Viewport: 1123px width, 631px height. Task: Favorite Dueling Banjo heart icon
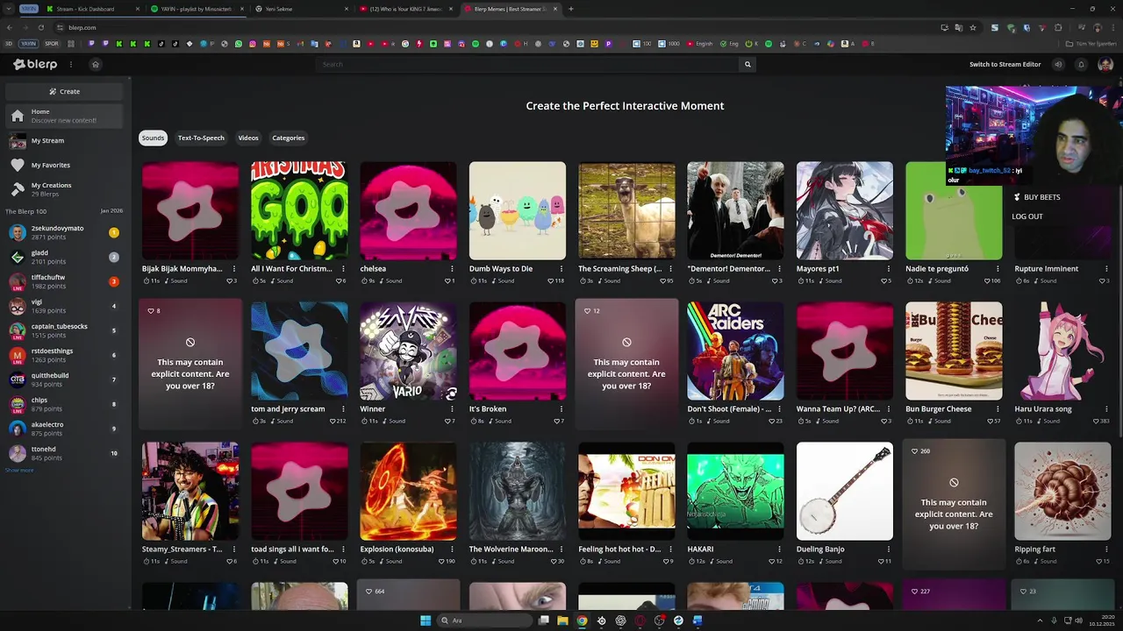(x=881, y=562)
